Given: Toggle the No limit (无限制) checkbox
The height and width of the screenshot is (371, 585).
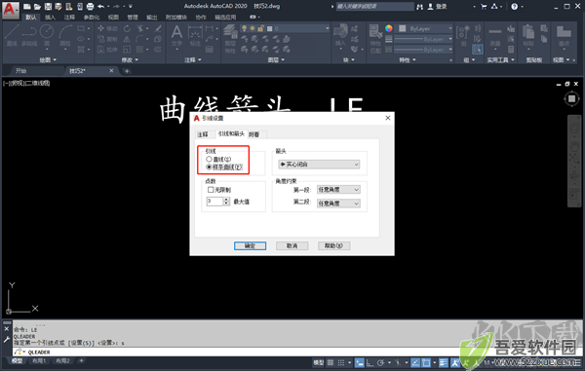Looking at the screenshot, I should [211, 190].
